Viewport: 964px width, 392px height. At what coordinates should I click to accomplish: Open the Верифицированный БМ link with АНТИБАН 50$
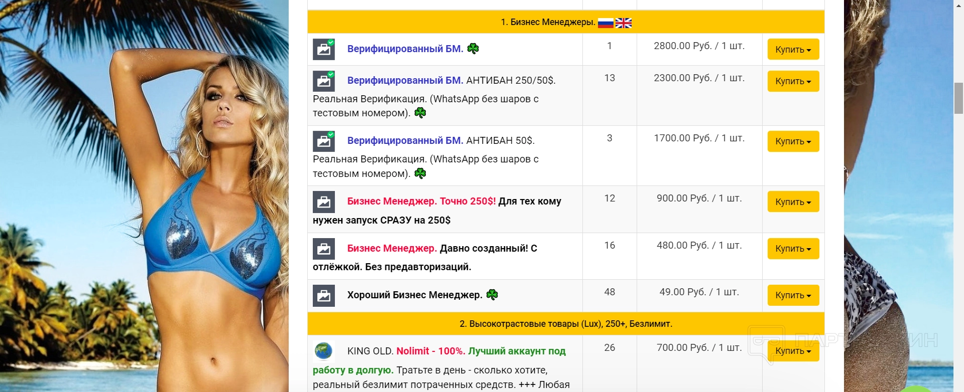(x=405, y=140)
